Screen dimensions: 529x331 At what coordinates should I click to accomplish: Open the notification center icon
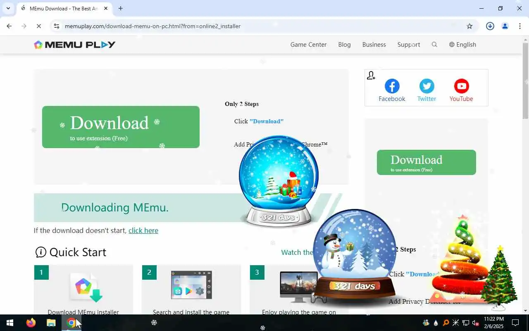point(515,323)
